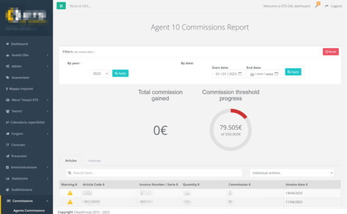This screenshot has width=347, height=214.
Task: Click the Start date field 01/01/2023
Action: coord(228,73)
